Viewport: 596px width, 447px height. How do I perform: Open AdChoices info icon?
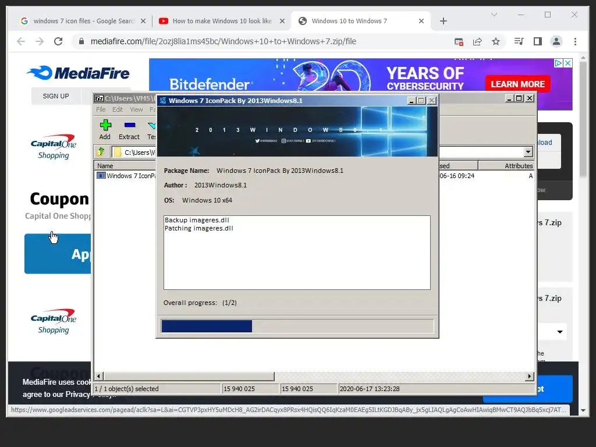coord(558,63)
